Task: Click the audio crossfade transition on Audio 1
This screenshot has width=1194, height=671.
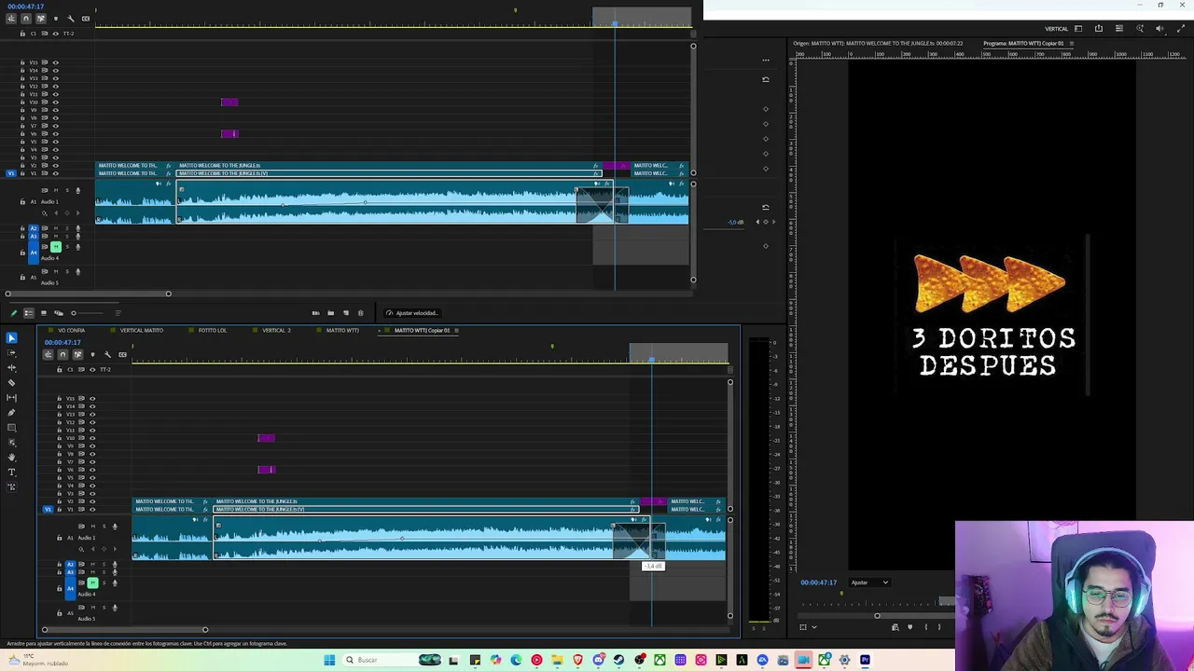Action: pos(639,541)
